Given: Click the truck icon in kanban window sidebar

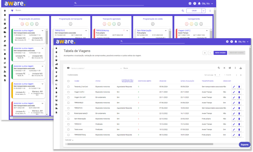Looking at the screenshot, I should [x=5, y=32].
